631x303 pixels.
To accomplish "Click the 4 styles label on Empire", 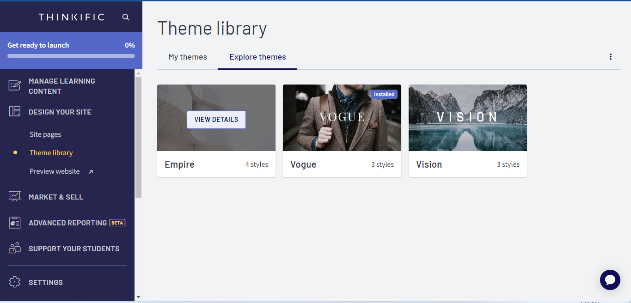I will [257, 164].
